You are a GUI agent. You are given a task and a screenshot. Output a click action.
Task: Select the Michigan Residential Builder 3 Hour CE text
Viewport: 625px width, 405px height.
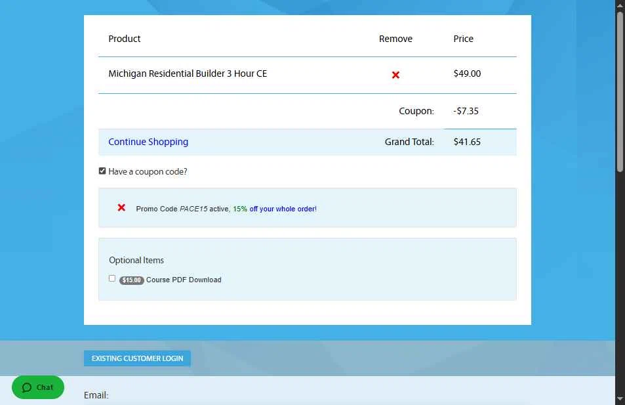click(188, 74)
